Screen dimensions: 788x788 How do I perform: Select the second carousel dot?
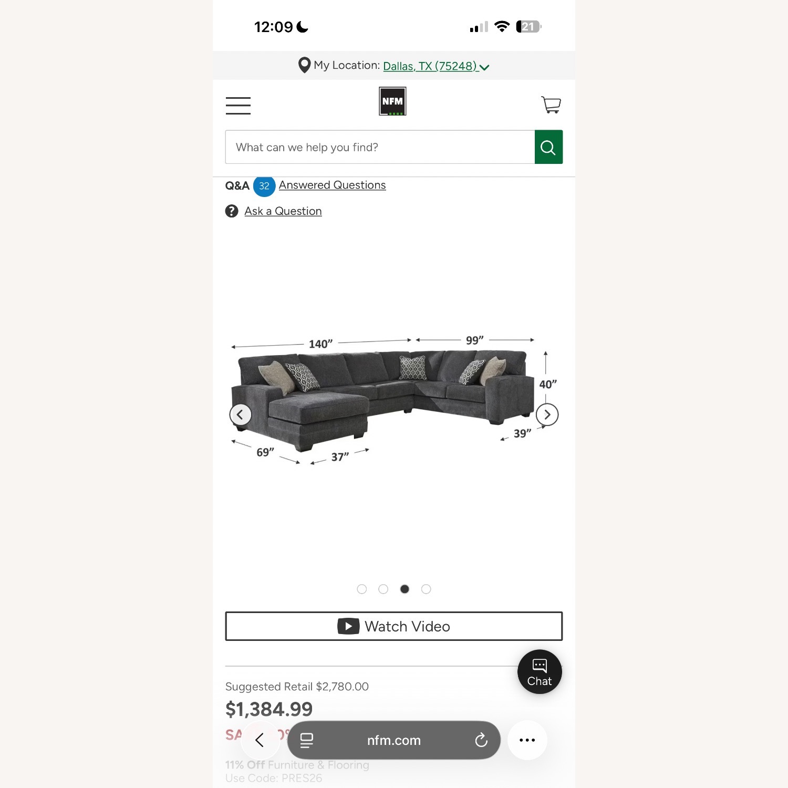pos(383,589)
